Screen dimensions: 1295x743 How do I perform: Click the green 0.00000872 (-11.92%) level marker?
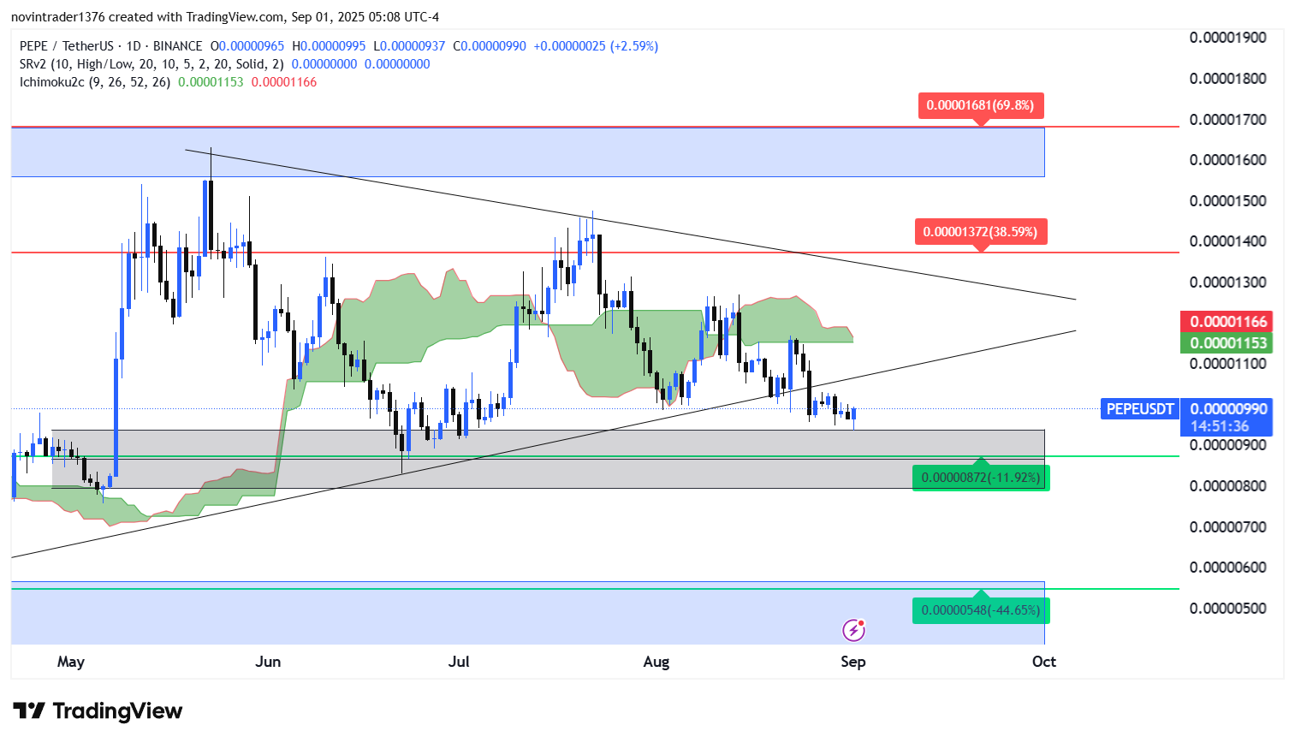[x=981, y=478]
